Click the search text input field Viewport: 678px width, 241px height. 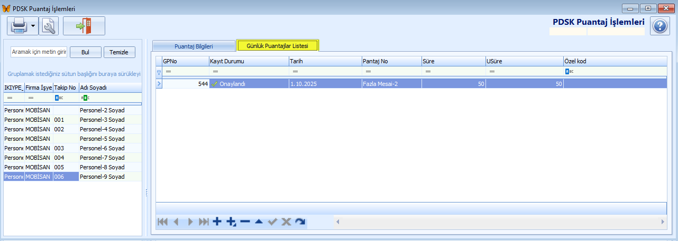click(x=39, y=52)
